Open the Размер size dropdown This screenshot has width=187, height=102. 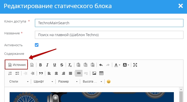pos(68,82)
